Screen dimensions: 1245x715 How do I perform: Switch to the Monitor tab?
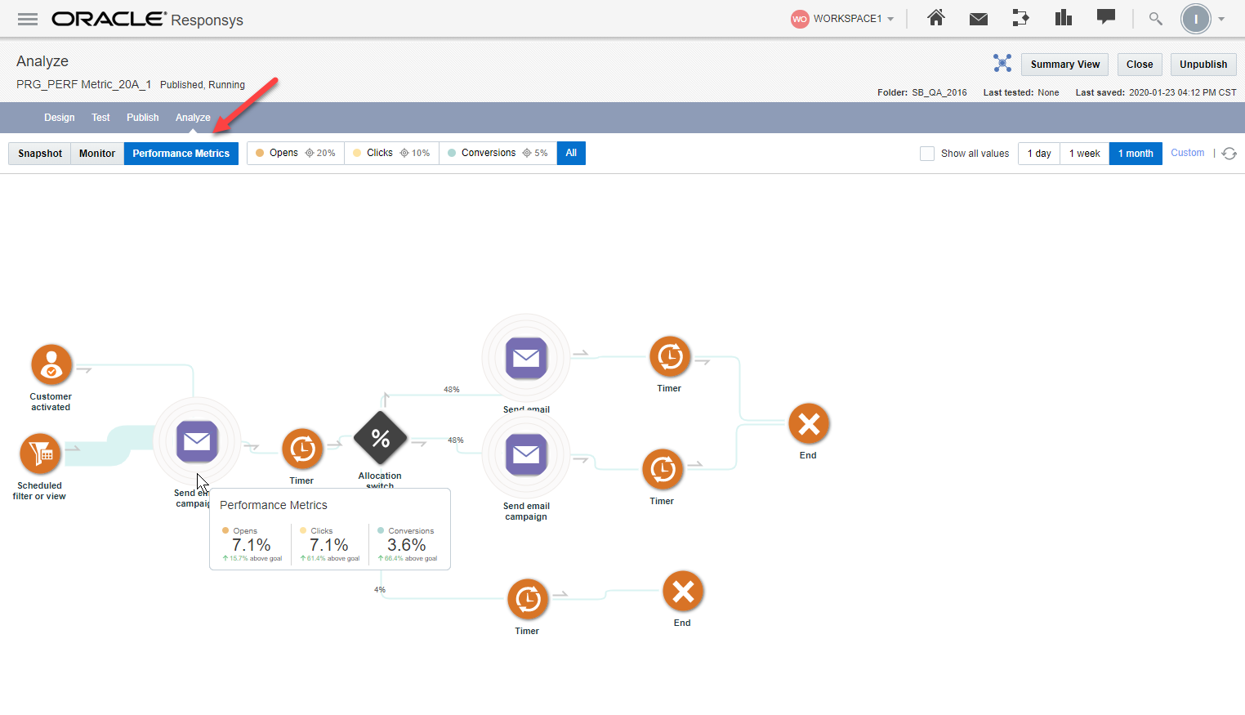tap(96, 153)
